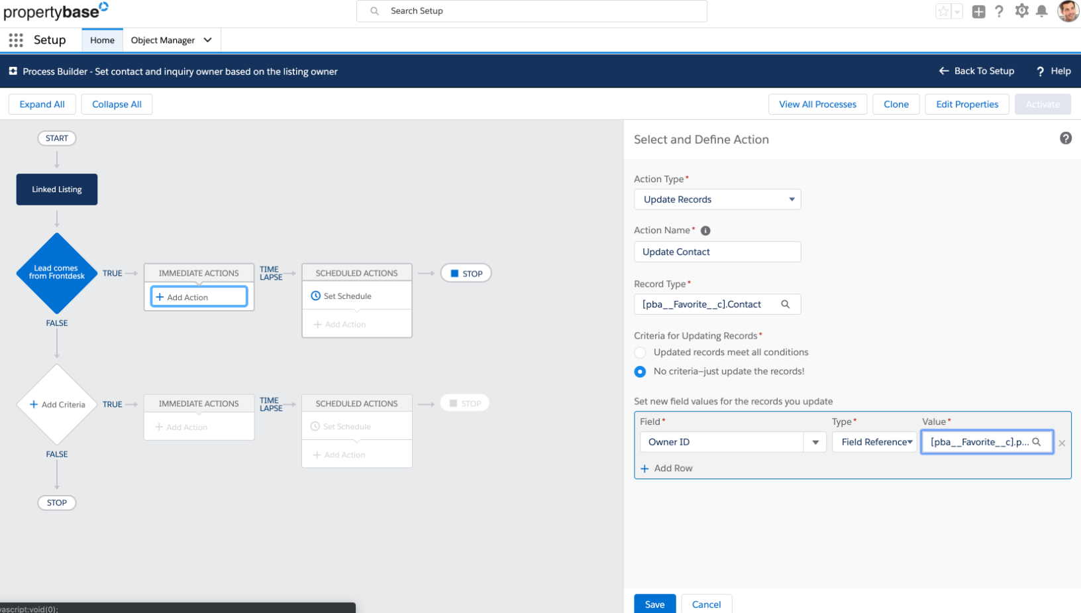
Task: Select the Setup Home tab
Action: [101, 40]
